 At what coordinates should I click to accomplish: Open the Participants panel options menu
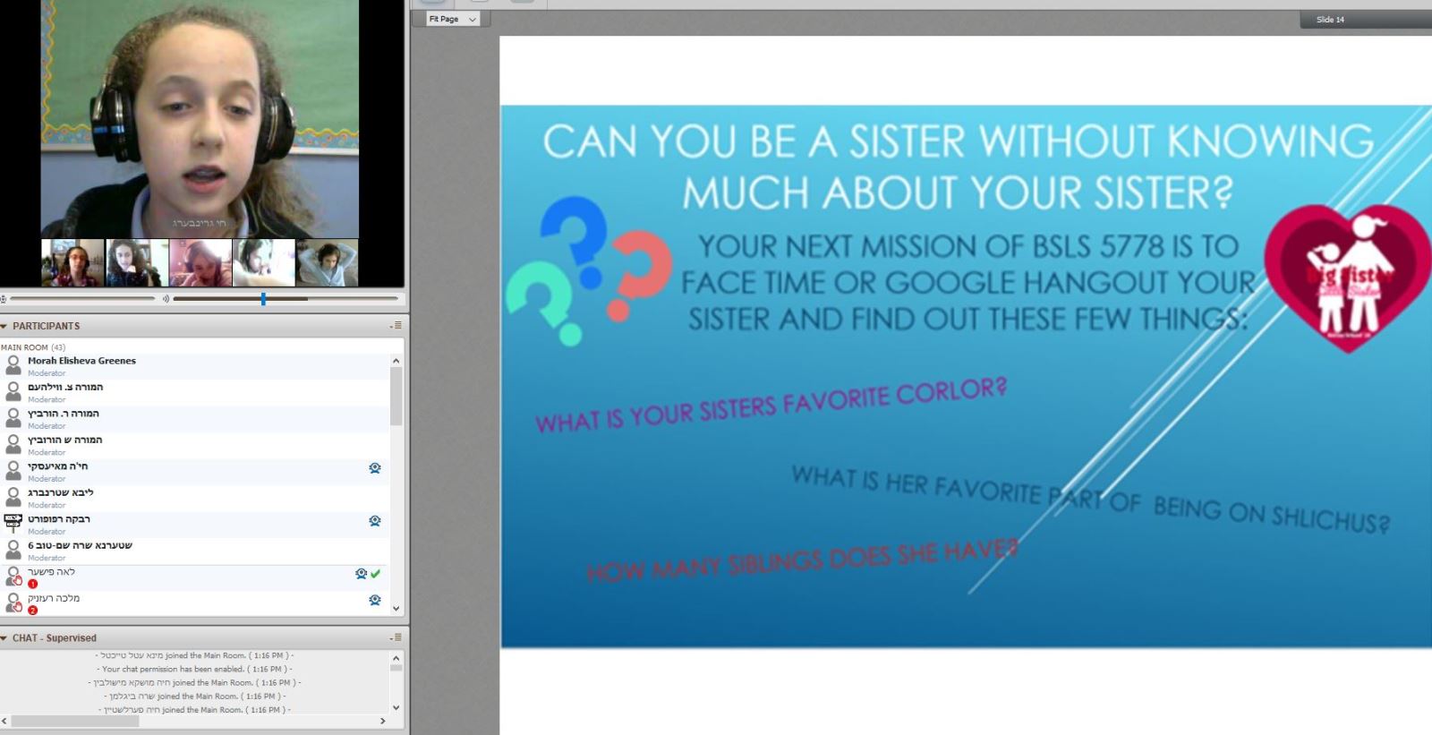pyautogui.click(x=396, y=326)
